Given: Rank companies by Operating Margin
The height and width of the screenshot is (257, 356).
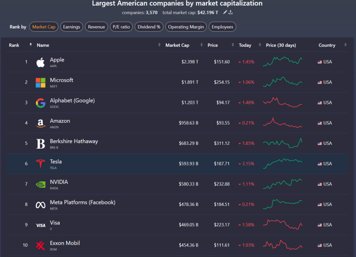Looking at the screenshot, I should click(186, 27).
